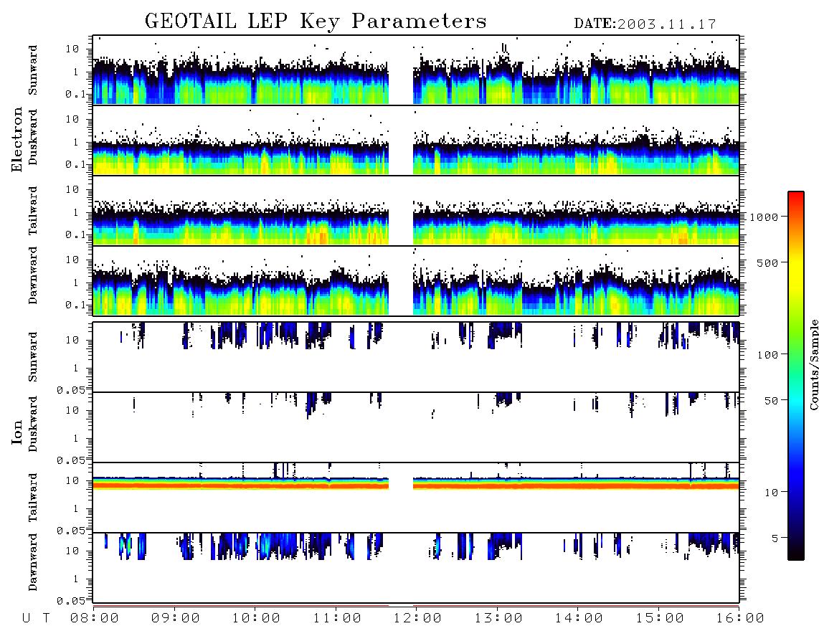Click the 14:00 time tick label
Image resolution: width=819 pixels, height=631 pixels.
click(579, 618)
